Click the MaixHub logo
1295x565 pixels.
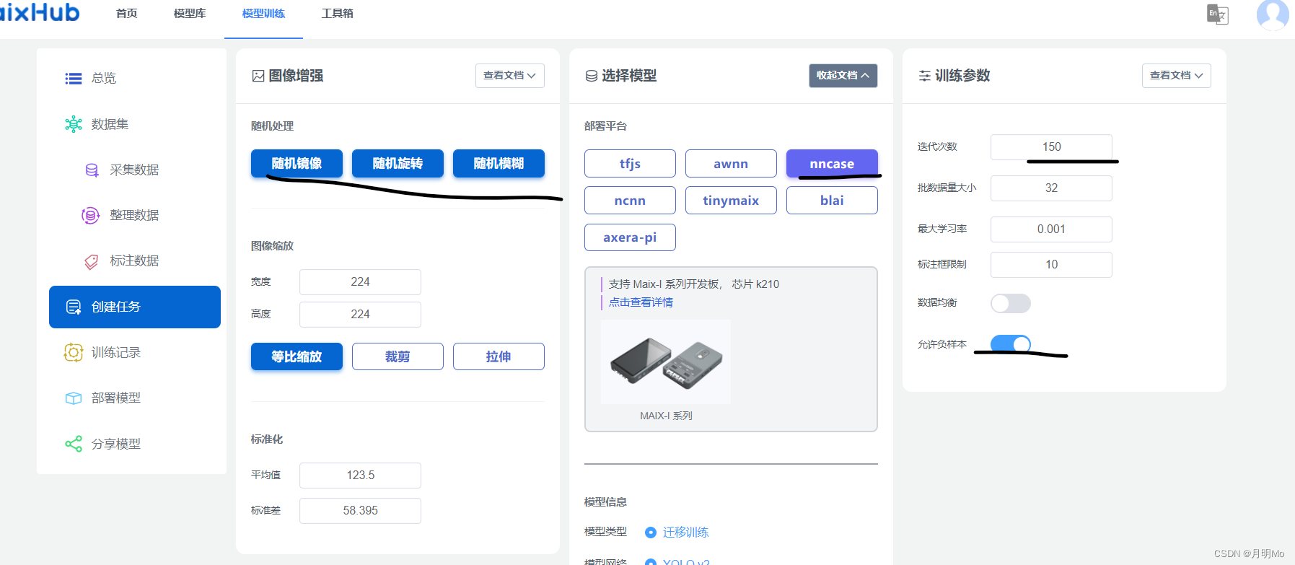coord(40,12)
